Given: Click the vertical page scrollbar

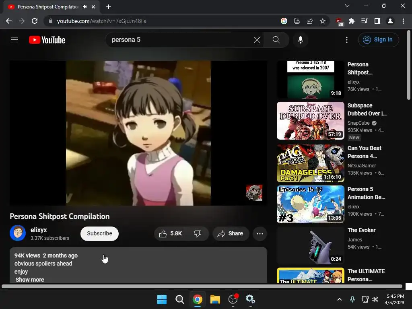Looking at the screenshot, I should 409,65.
